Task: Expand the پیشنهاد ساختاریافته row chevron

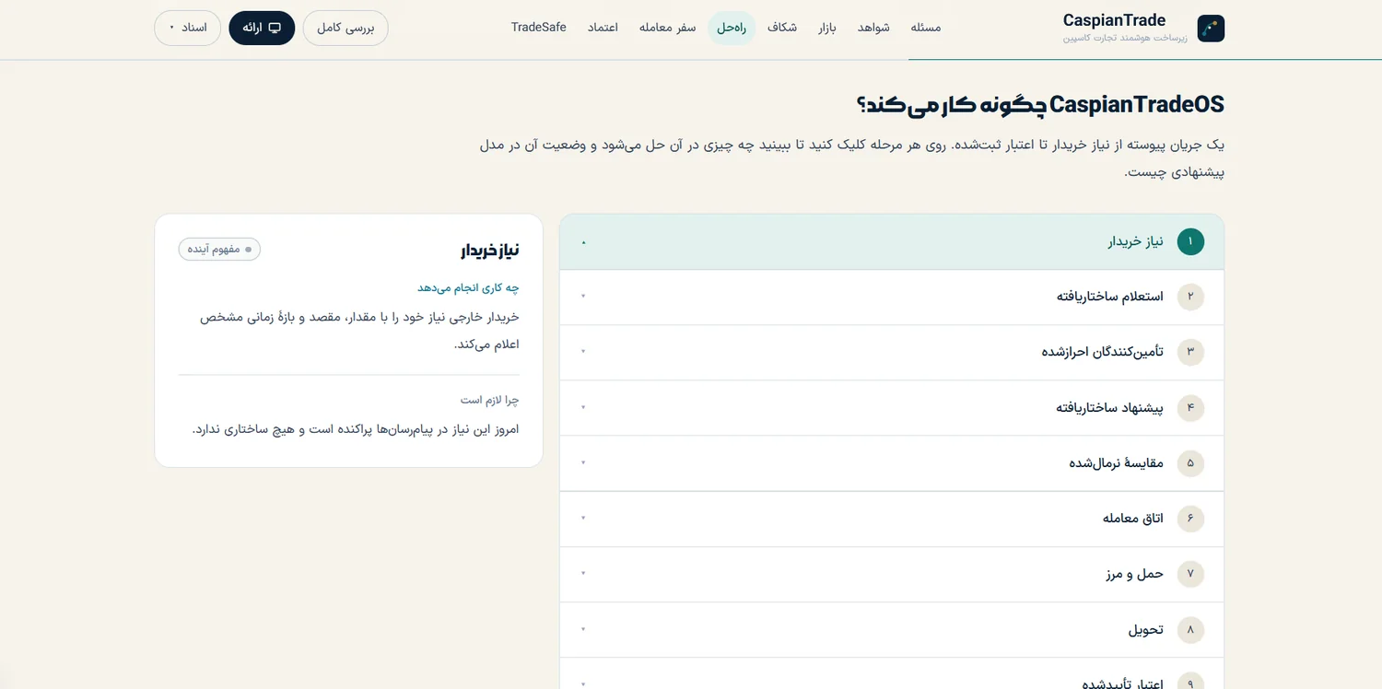Action: (x=583, y=407)
